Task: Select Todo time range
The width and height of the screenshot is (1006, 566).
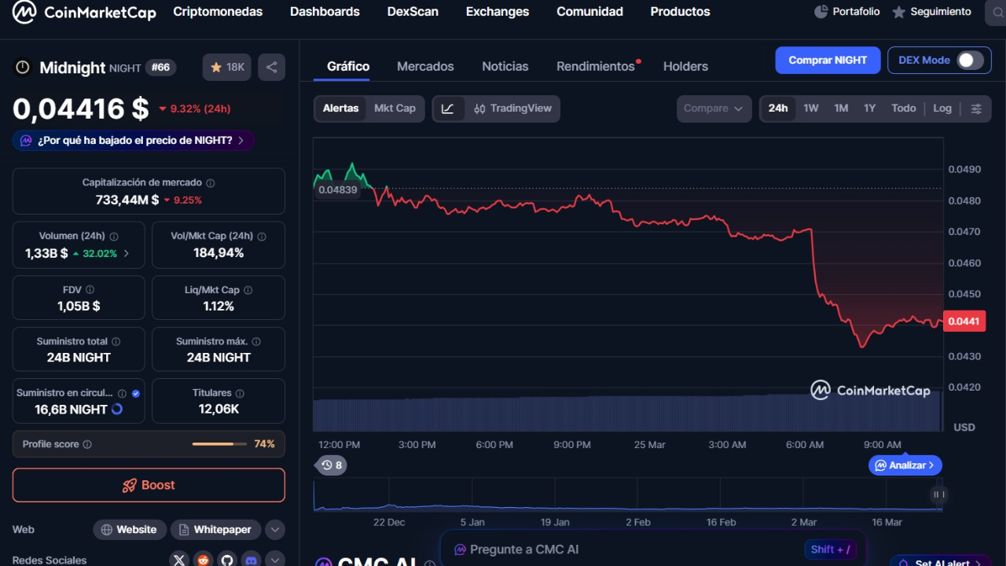Action: 904,108
